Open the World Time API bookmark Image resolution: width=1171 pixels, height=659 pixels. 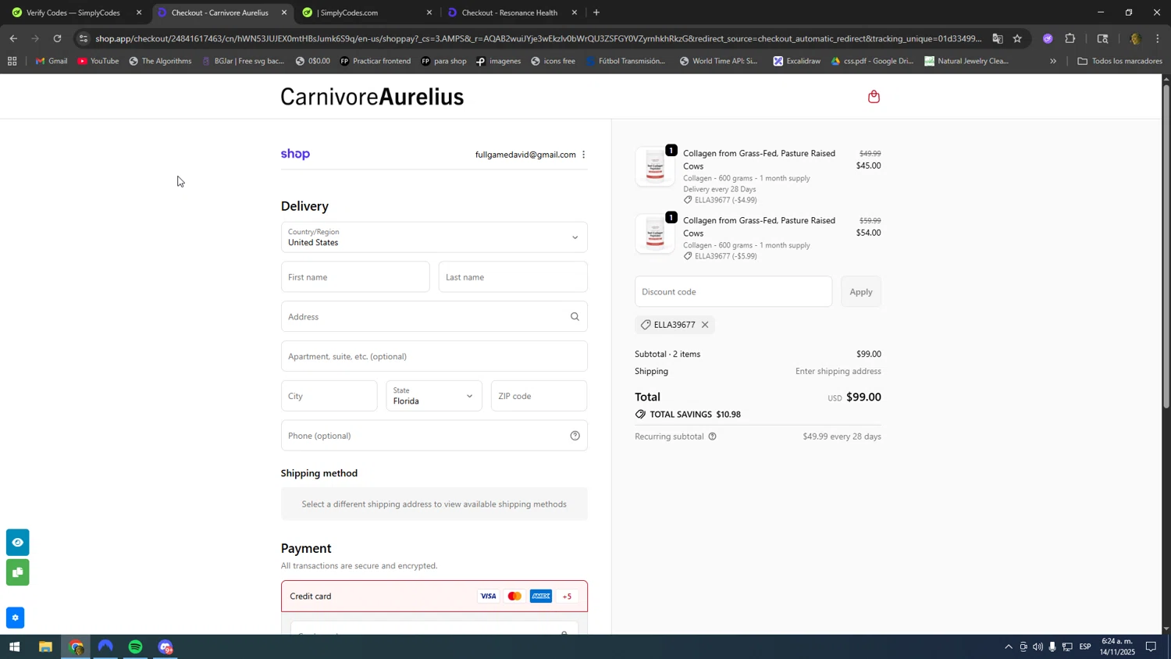(718, 61)
